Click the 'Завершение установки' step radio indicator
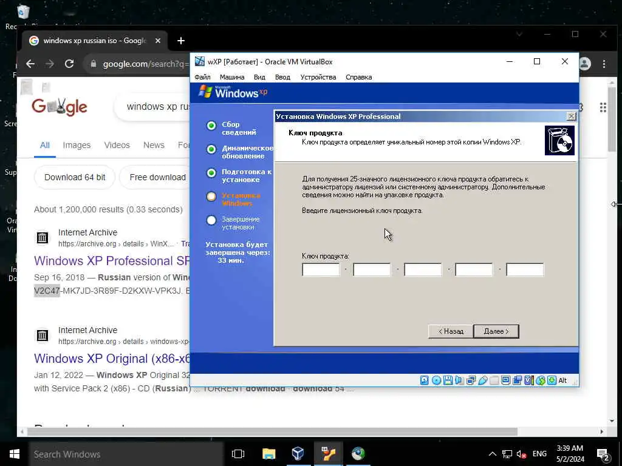 (211, 220)
